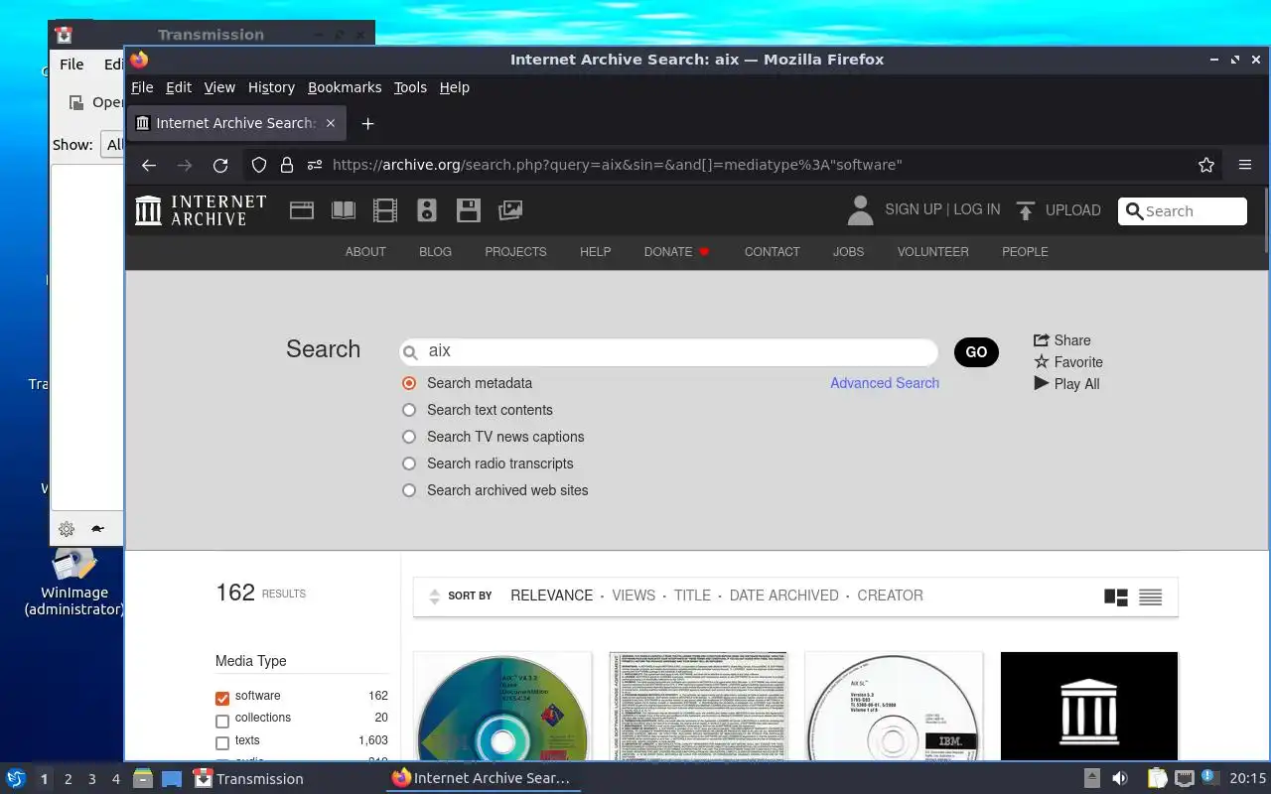The width and height of the screenshot is (1271, 794).
Task: Open the WinImage desktop icon
Action: point(74,582)
